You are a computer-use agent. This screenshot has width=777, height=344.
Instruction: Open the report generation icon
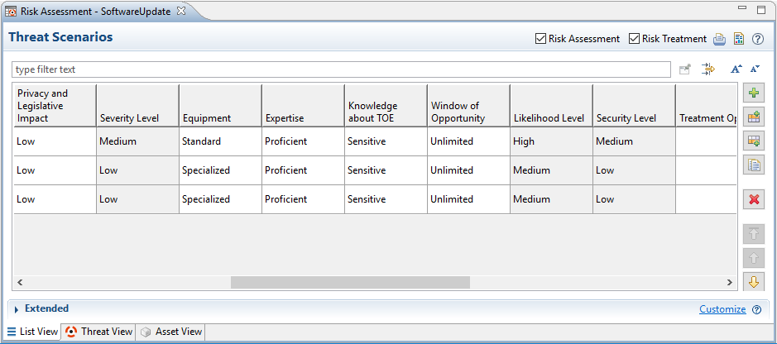pyautogui.click(x=739, y=39)
